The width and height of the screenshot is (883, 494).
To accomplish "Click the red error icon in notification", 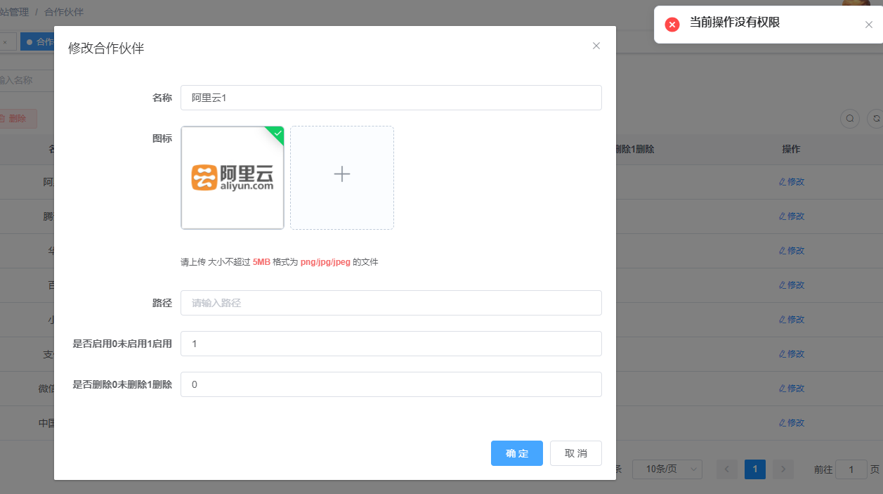I will pyautogui.click(x=672, y=25).
